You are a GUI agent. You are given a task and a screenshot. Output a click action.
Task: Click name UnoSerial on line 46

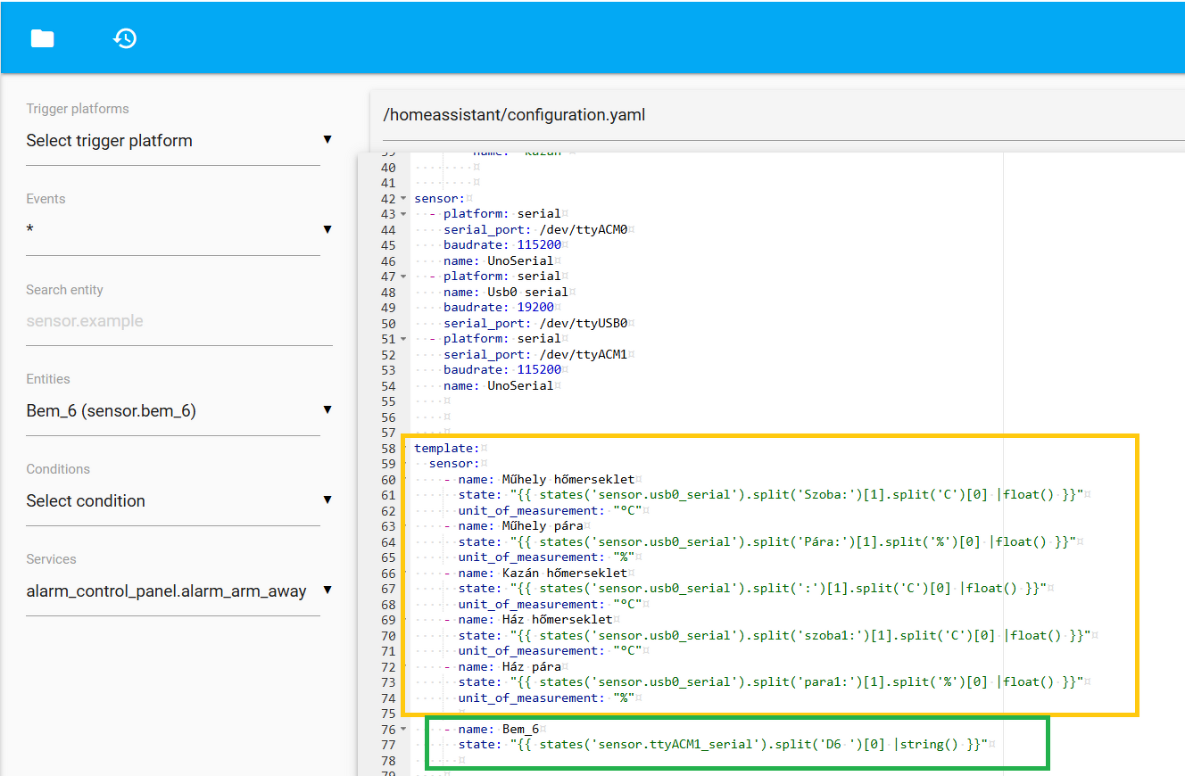pos(498,260)
